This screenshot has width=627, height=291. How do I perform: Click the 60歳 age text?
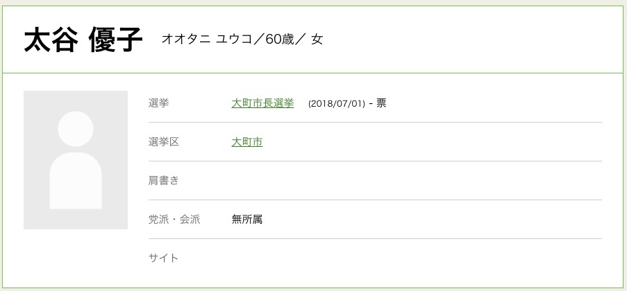(280, 39)
